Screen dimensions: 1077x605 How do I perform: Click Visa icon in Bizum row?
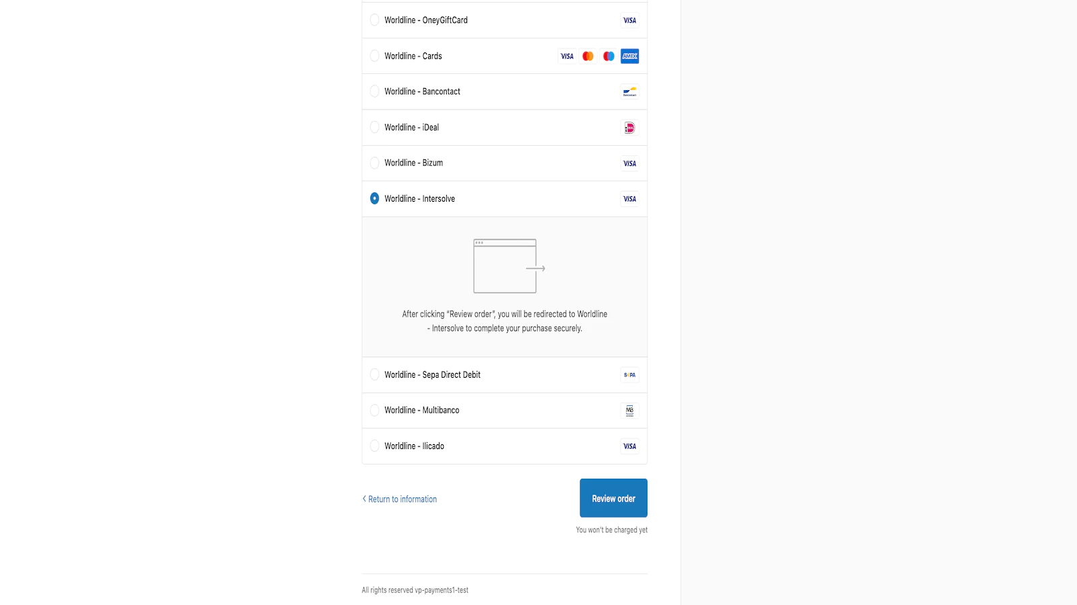click(x=629, y=163)
